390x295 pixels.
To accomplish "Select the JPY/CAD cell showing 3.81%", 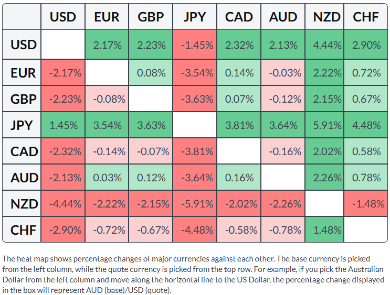I will (239, 125).
